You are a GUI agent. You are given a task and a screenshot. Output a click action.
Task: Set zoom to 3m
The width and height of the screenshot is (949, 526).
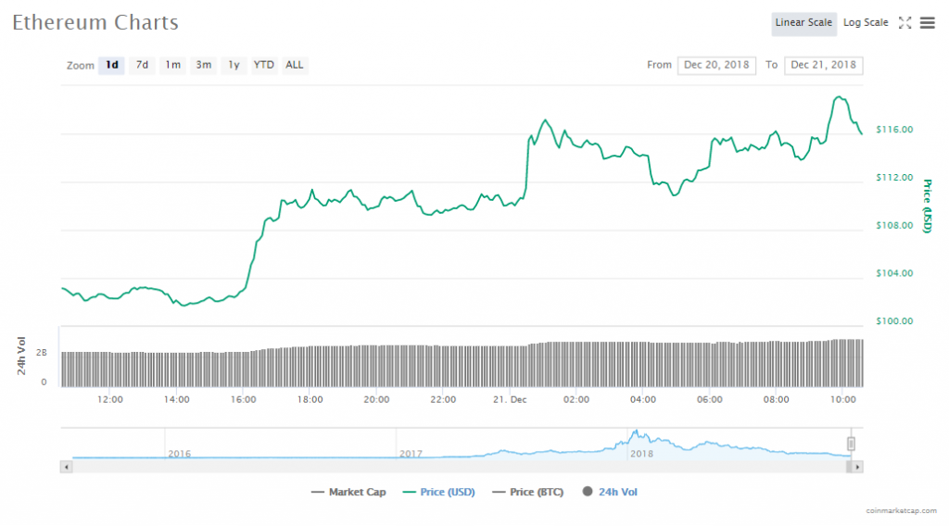pyautogui.click(x=203, y=66)
